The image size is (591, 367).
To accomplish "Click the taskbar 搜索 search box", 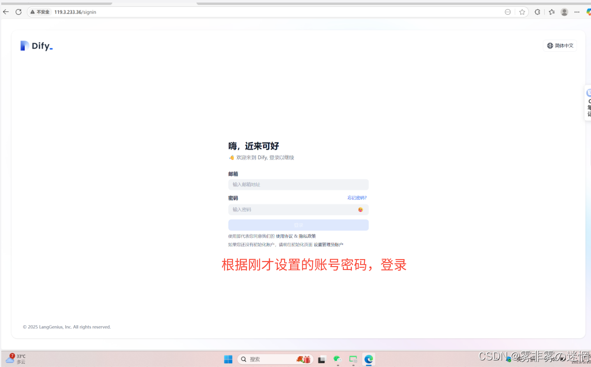I will (x=275, y=359).
